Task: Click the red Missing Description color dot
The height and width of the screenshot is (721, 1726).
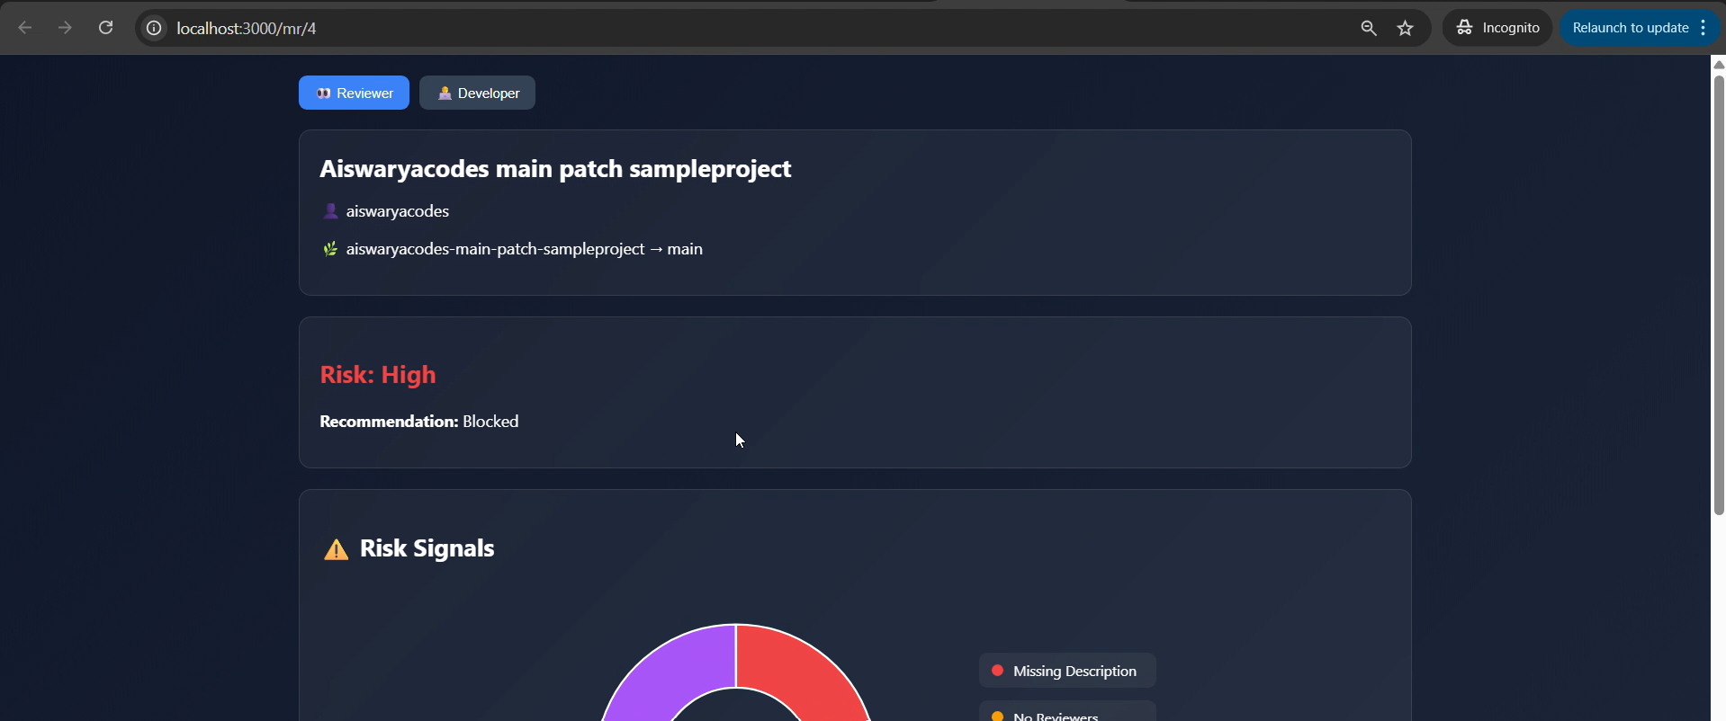Action: point(997,671)
